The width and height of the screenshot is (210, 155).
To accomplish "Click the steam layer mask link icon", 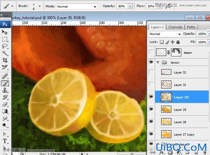I will tap(169, 52).
